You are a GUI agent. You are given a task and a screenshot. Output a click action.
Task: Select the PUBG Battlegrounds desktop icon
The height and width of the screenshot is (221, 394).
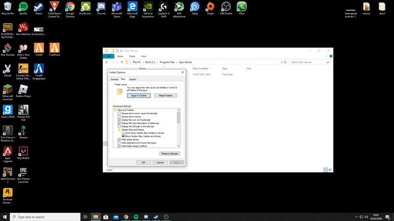(x=8, y=31)
